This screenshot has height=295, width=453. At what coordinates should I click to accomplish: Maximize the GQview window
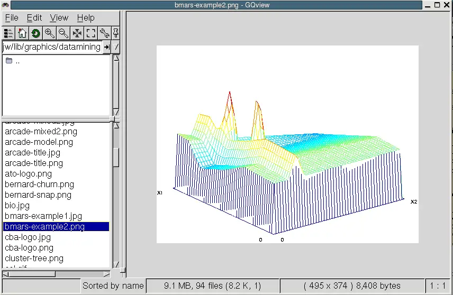click(437, 5)
